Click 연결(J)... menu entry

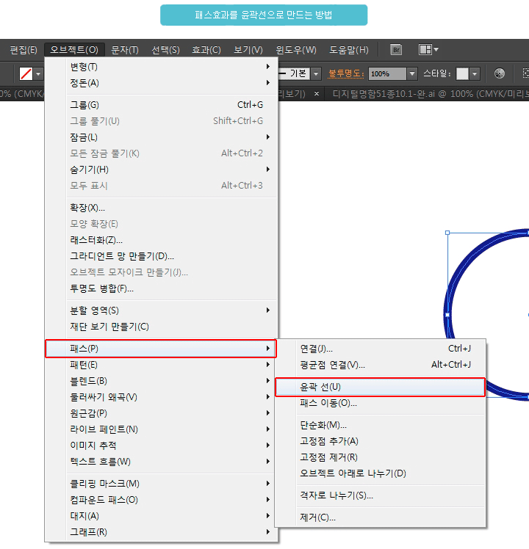tap(316, 348)
